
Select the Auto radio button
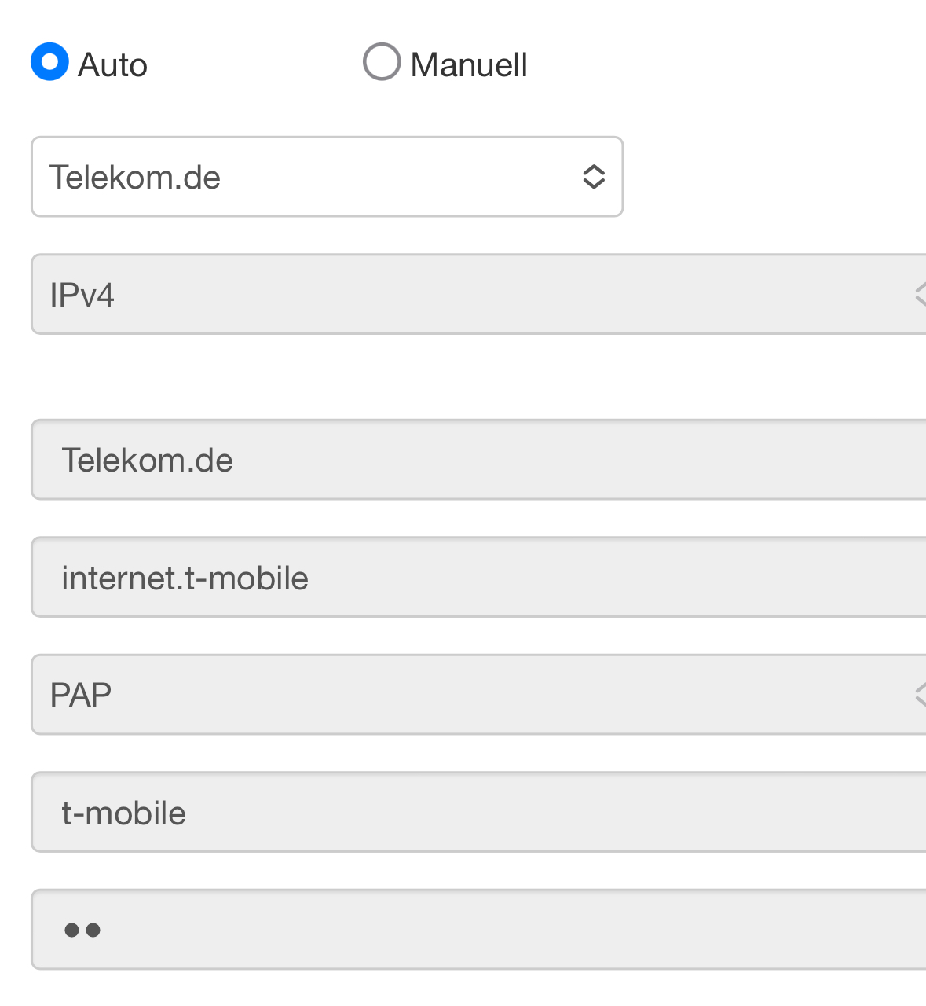pyautogui.click(x=49, y=62)
